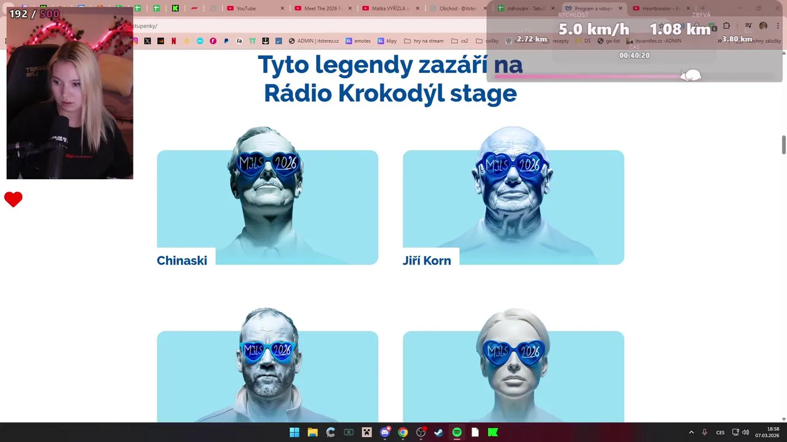Close the 'Matka VYŘÍZLA' tab
The image size is (787, 442).
click(x=417, y=9)
